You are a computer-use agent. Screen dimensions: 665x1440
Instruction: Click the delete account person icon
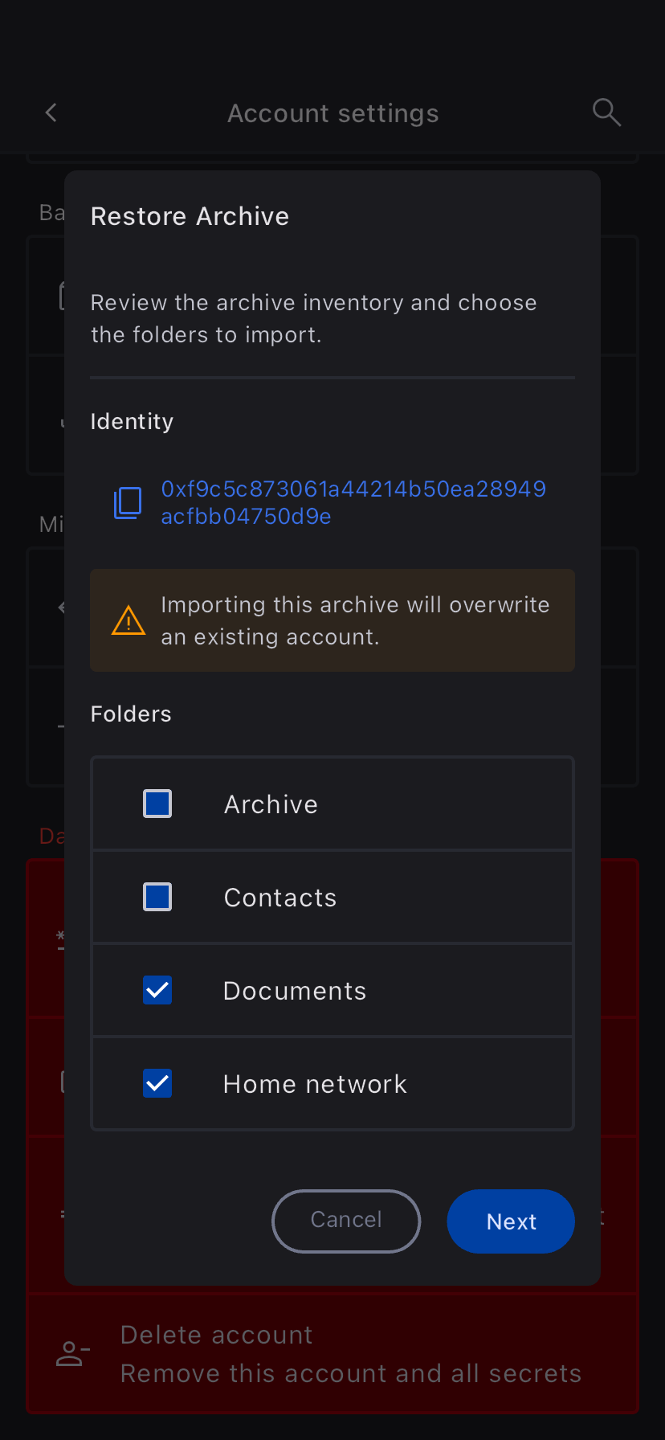coord(73,1354)
